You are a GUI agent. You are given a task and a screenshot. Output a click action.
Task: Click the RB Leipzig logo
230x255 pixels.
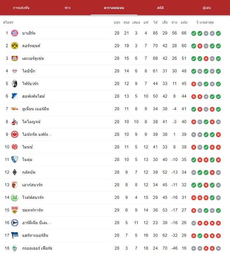pyautogui.click(x=15, y=71)
